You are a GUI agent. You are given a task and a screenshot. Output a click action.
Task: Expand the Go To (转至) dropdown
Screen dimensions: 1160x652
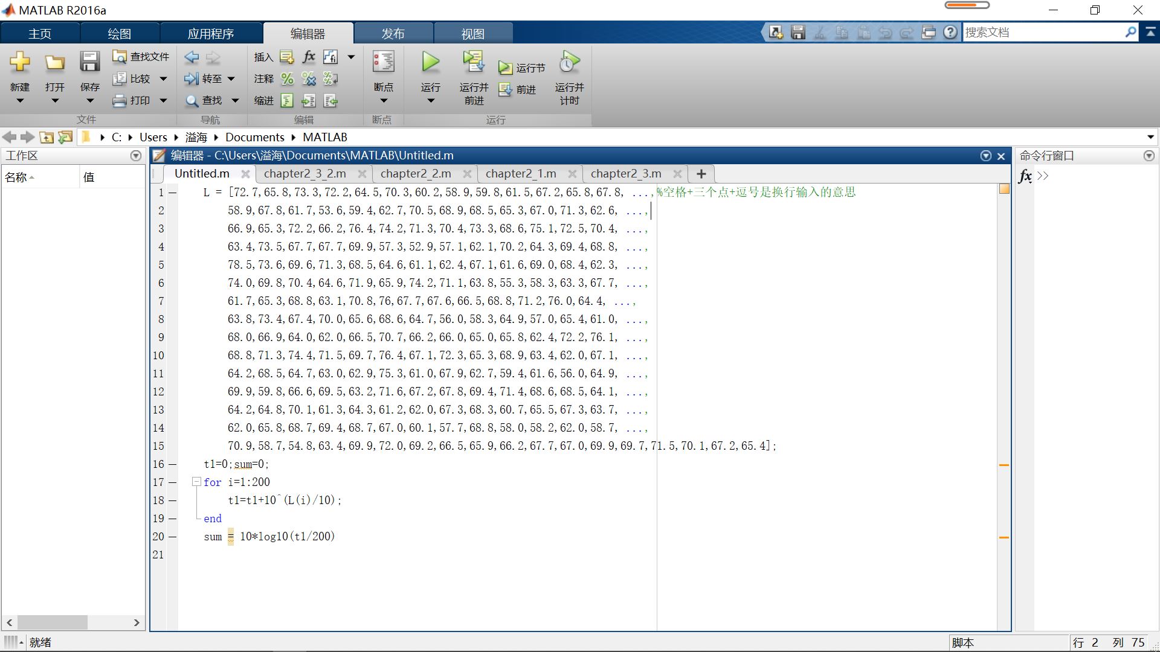coord(231,79)
